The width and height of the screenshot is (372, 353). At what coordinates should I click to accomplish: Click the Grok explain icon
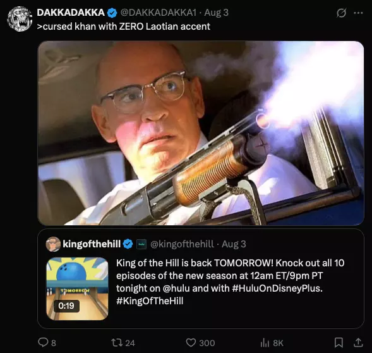click(x=342, y=13)
